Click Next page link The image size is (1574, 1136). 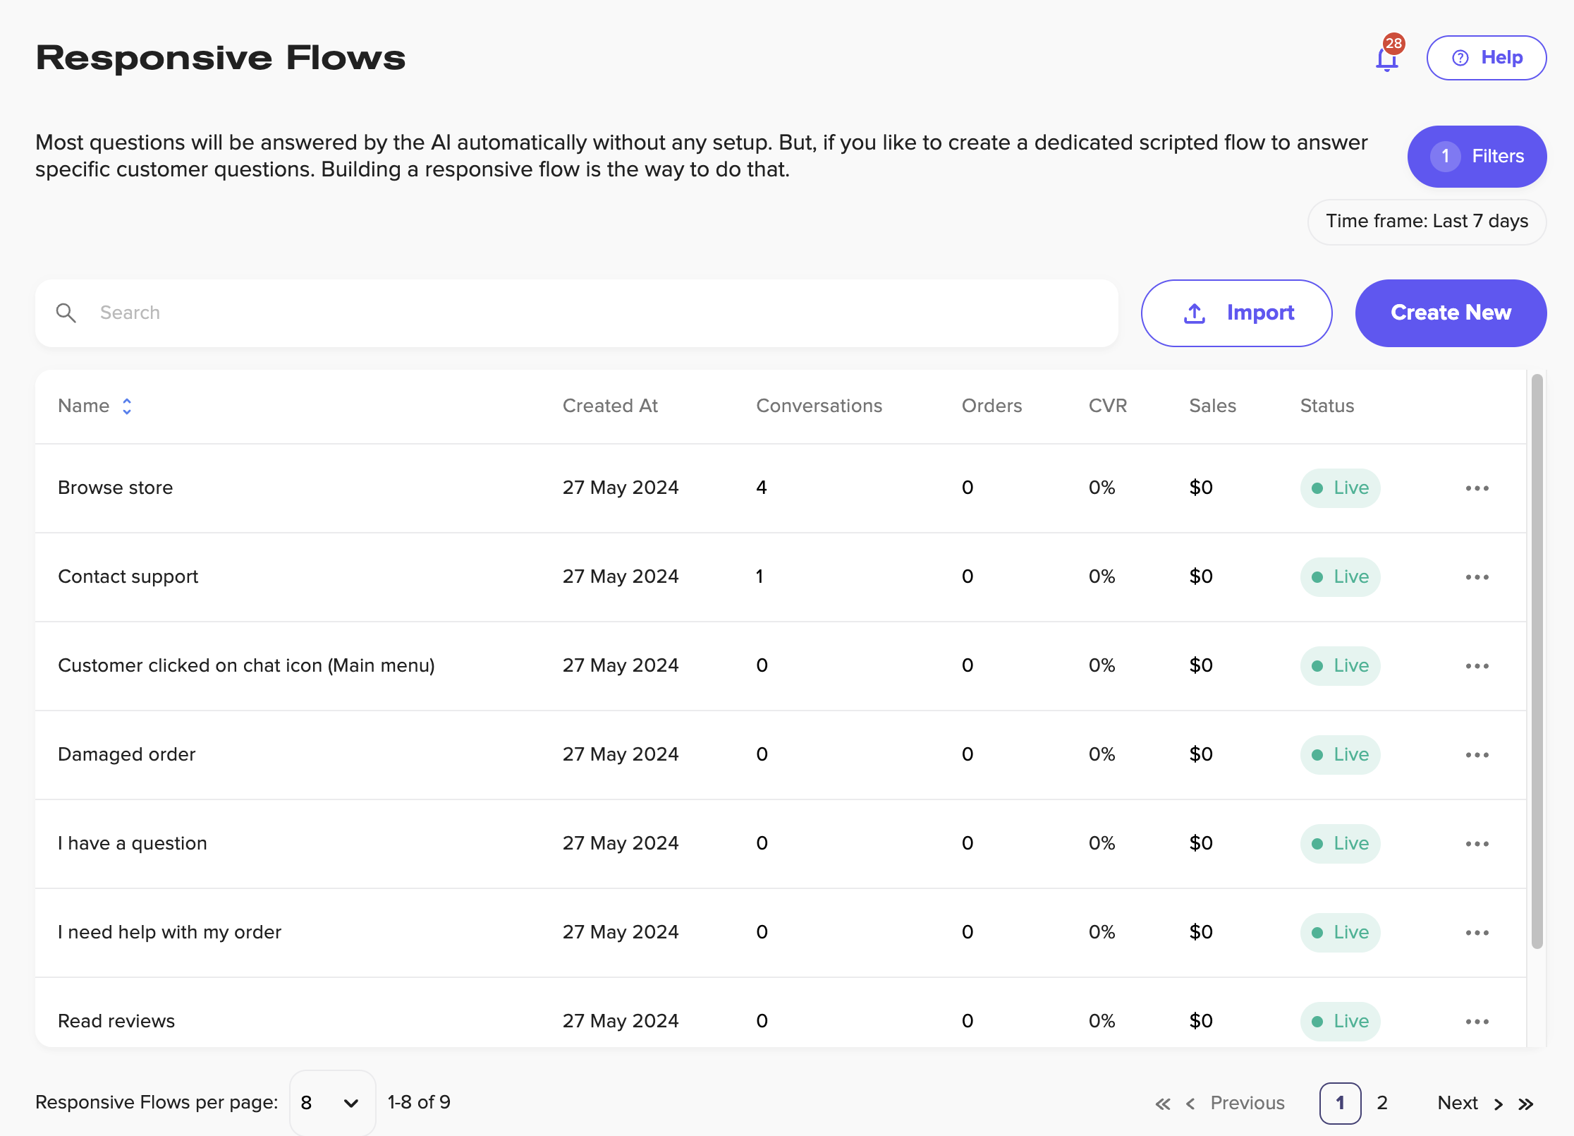tap(1458, 1103)
